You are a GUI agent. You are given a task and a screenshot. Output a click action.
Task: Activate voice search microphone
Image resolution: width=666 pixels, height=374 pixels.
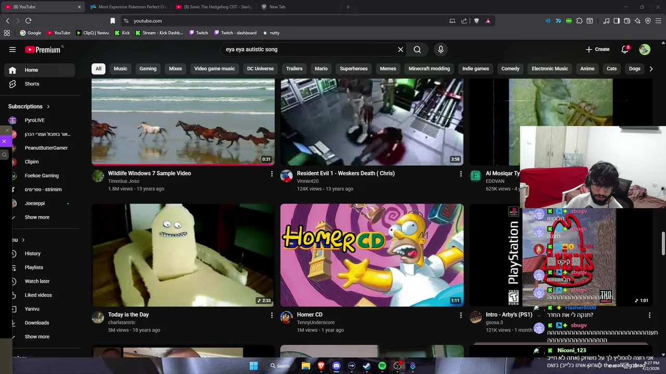tap(441, 49)
